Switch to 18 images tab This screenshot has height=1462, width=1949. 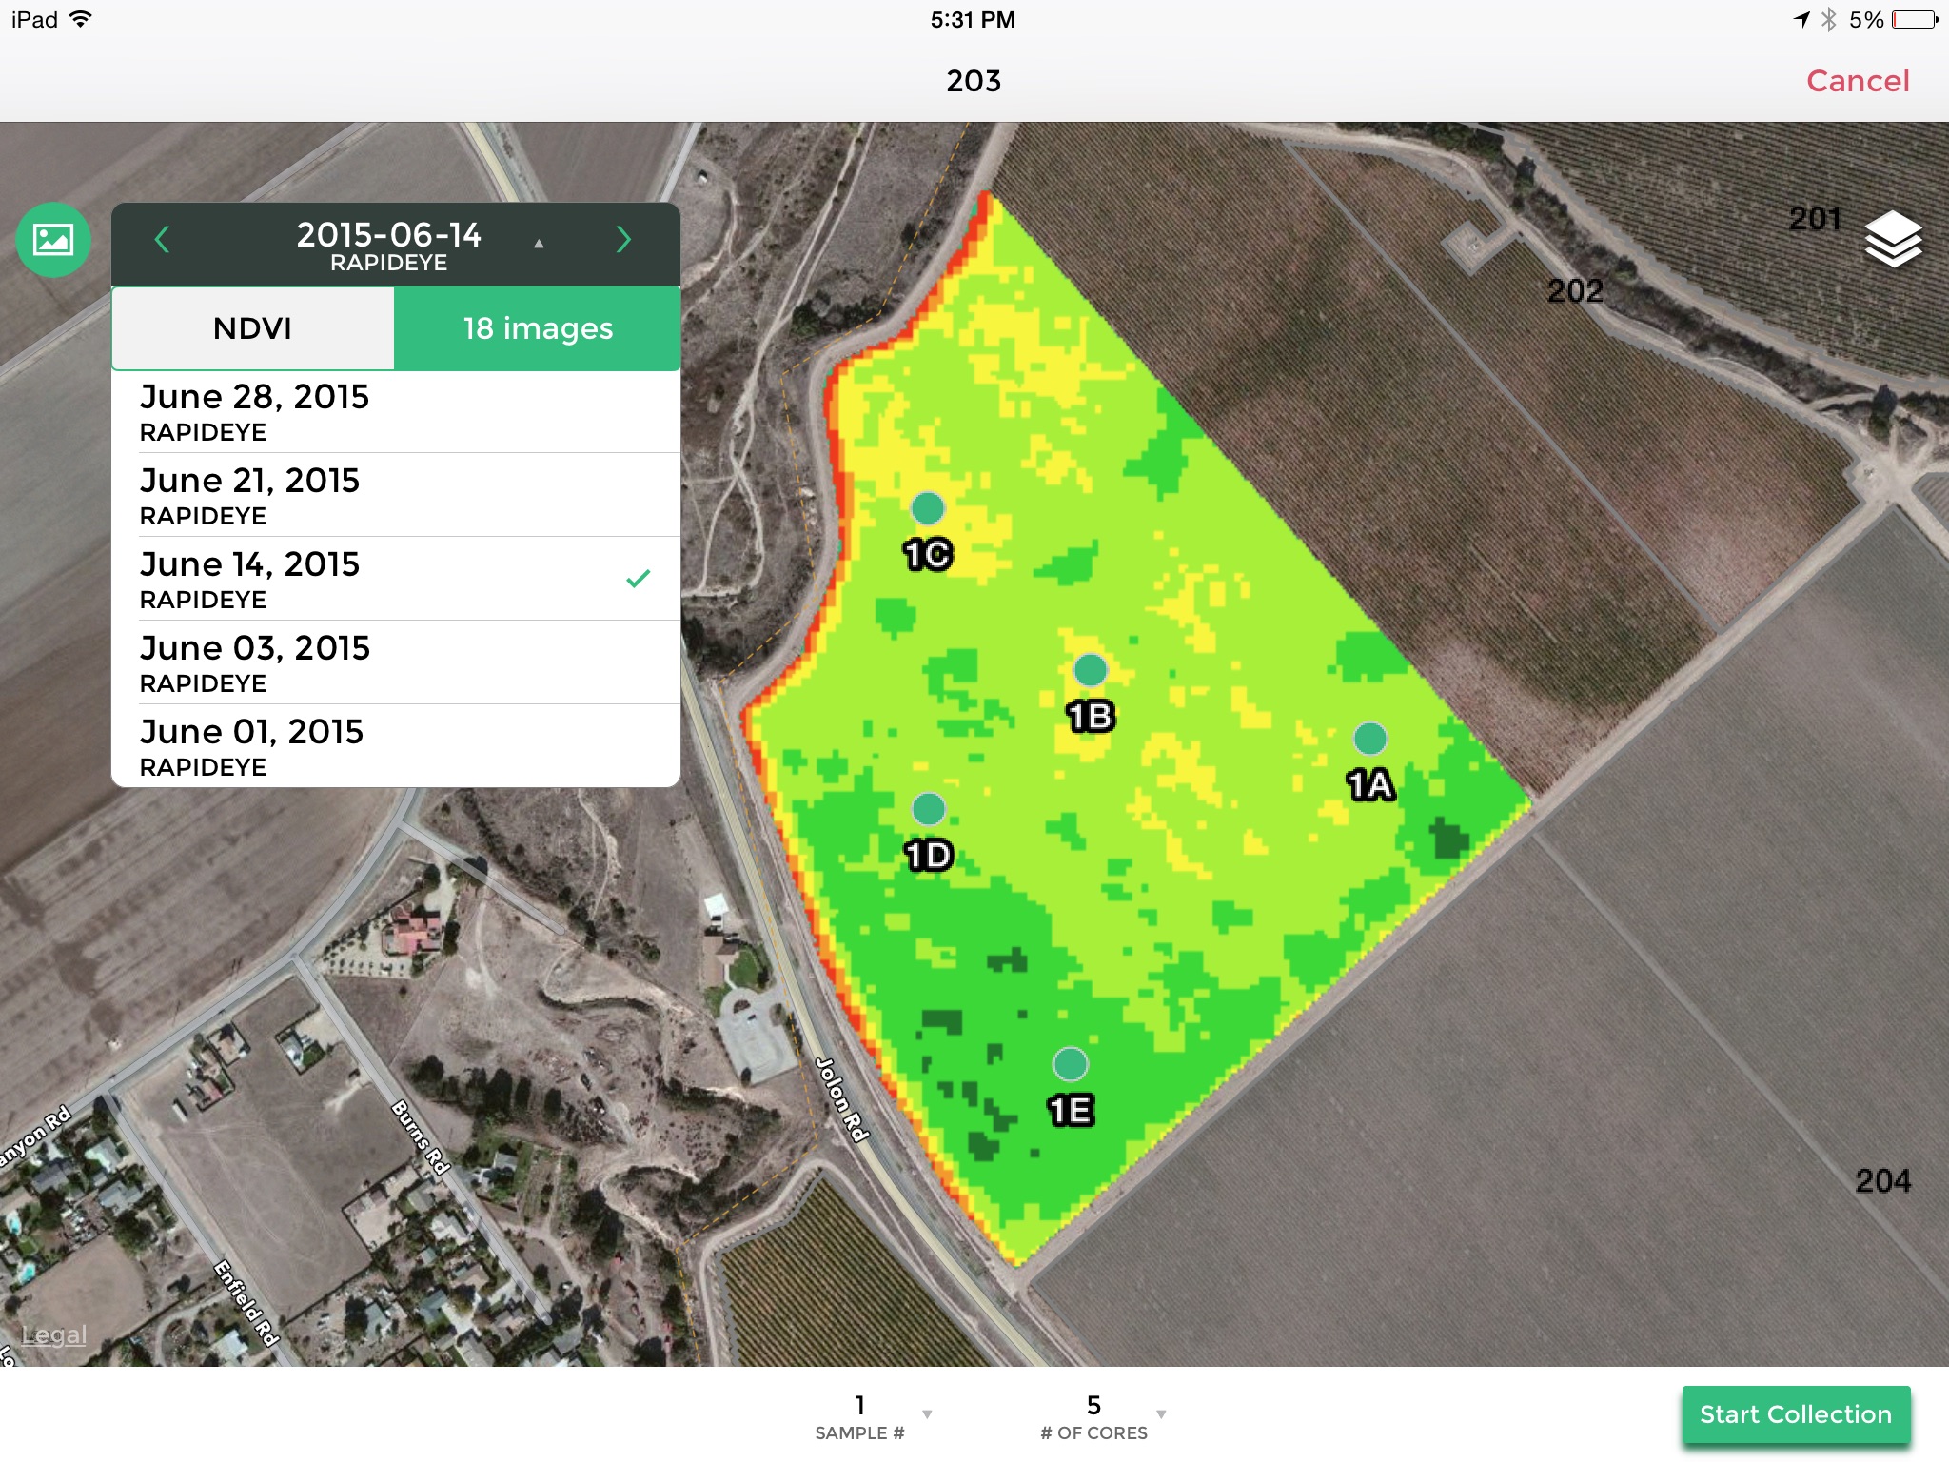[x=536, y=327]
